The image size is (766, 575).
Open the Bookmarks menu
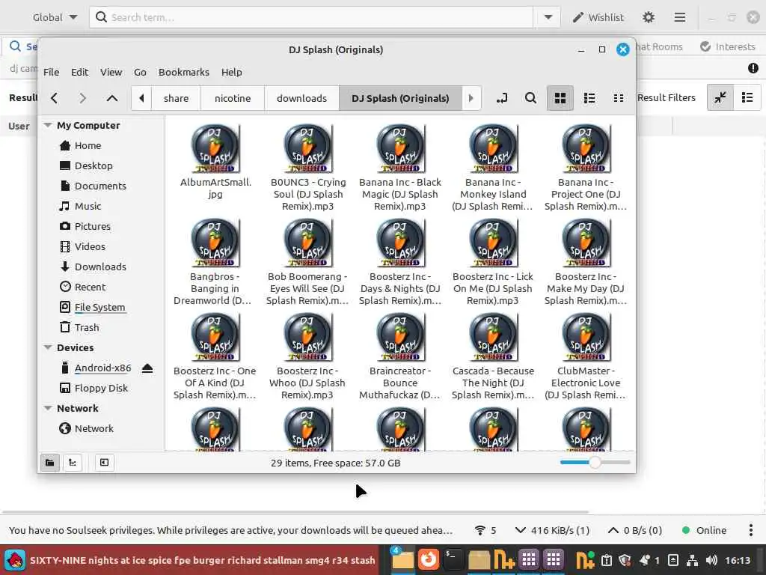[x=184, y=73]
